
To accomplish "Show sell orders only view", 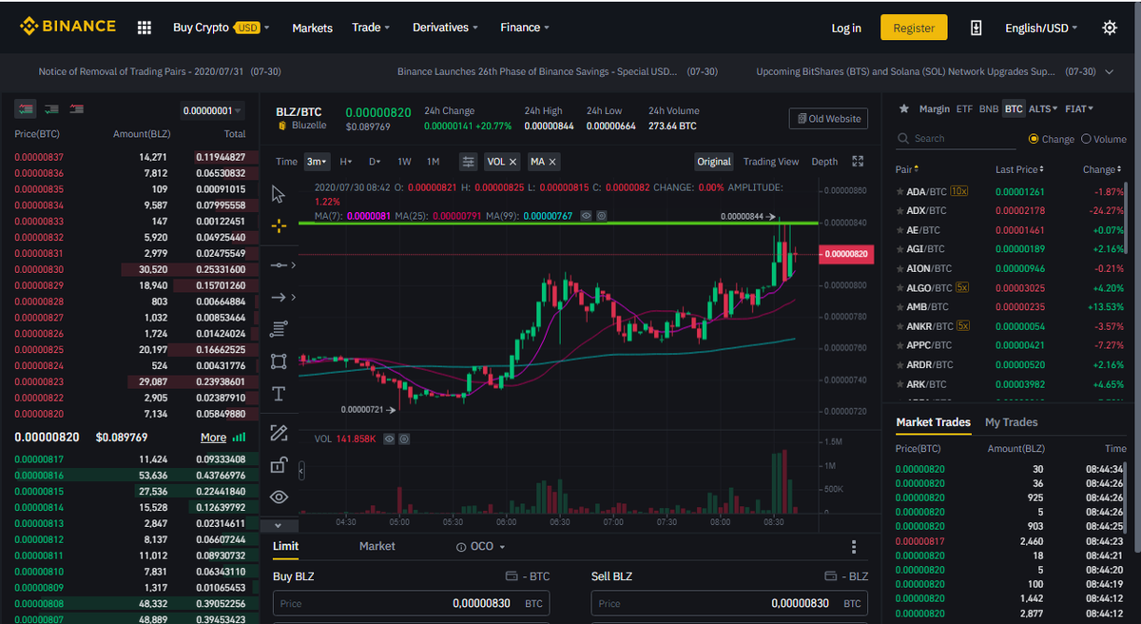I will [76, 109].
